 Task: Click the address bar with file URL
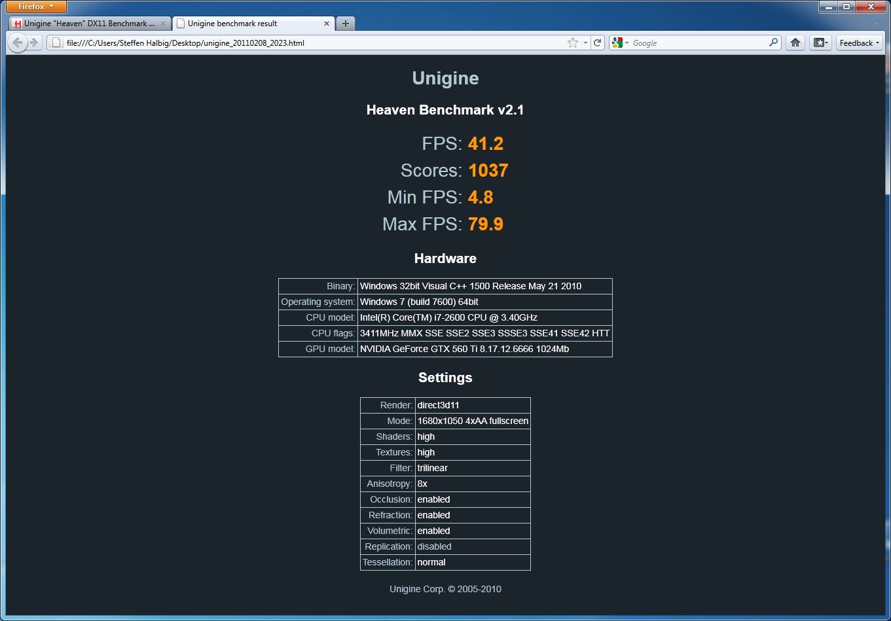pos(308,43)
